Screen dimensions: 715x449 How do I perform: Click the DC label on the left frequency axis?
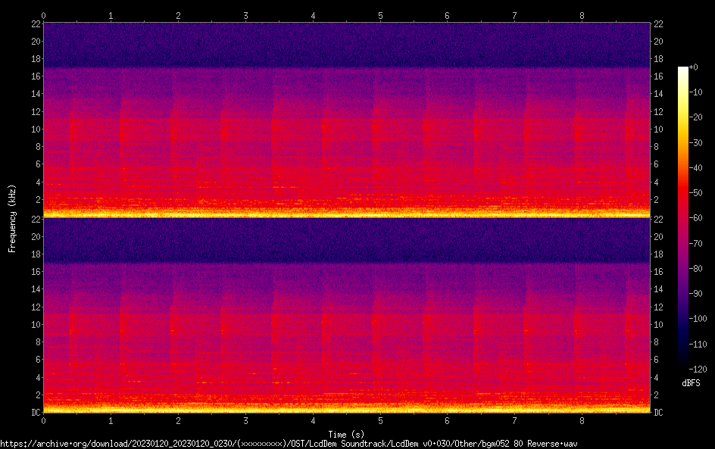(x=35, y=412)
